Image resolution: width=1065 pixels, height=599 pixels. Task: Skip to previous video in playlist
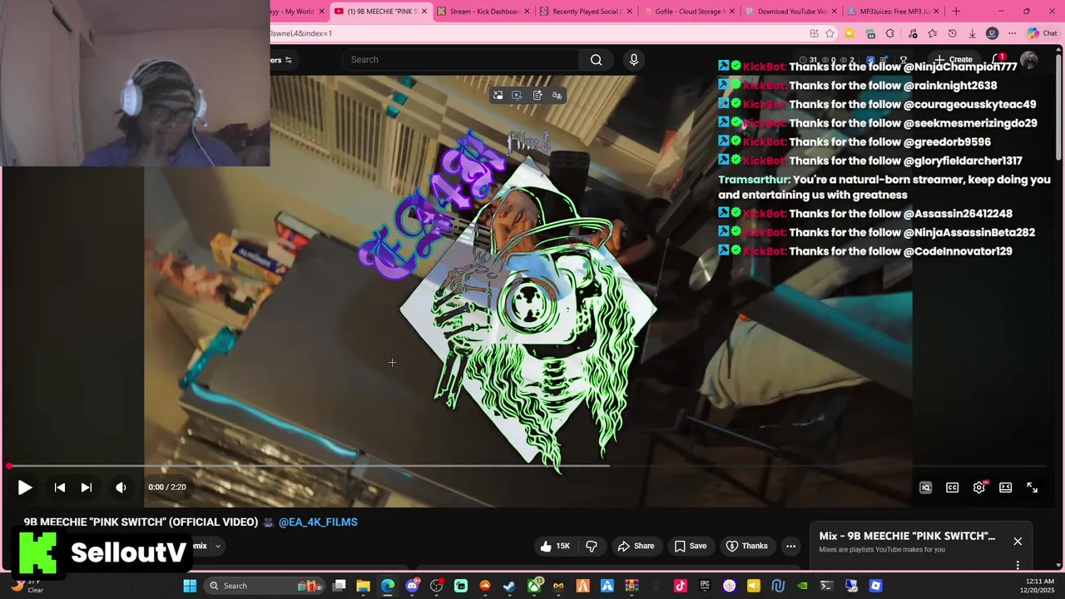(60, 488)
